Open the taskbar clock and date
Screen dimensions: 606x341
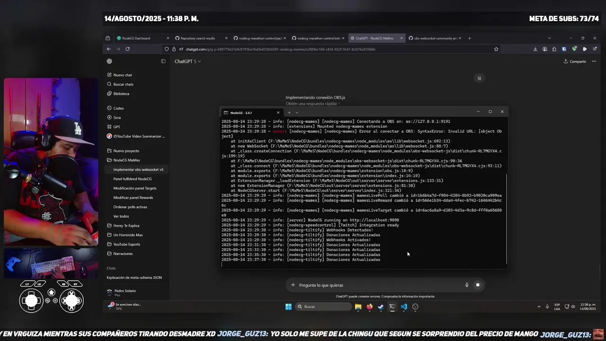588,306
